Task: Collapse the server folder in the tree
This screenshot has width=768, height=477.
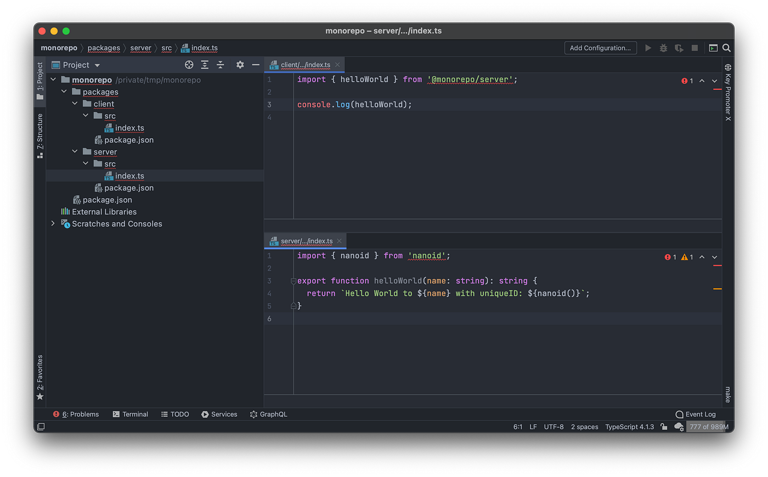Action: (x=75, y=152)
